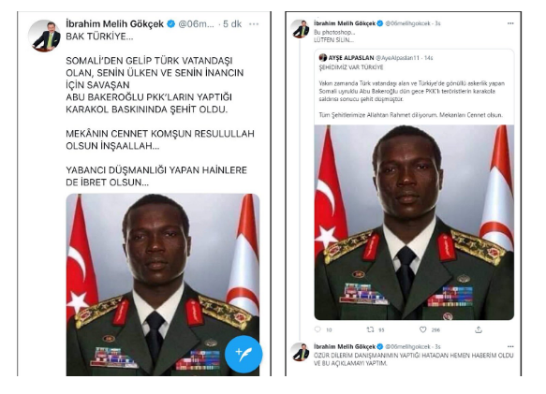Viewport: 546px width, 394px height.
Task: Tap the blue compose tweet floating button
Action: (x=243, y=354)
